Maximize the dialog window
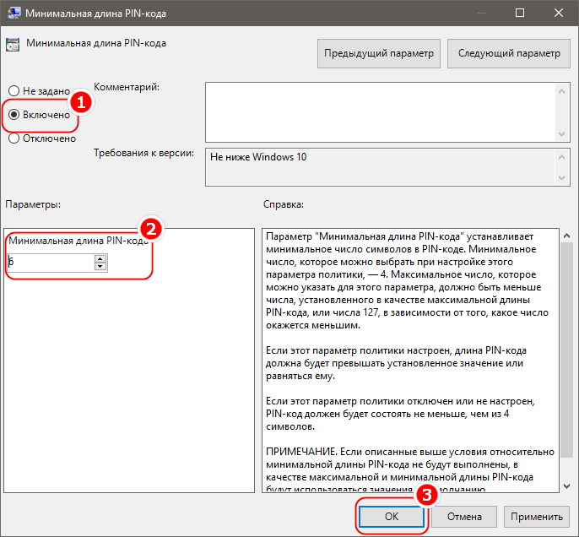This screenshot has width=579, height=537. tap(520, 13)
